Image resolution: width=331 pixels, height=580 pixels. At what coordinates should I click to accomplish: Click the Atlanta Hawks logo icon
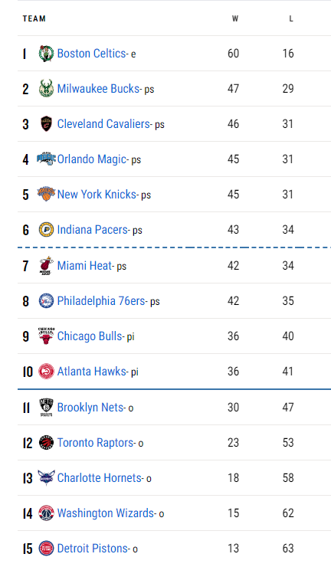pyautogui.click(x=46, y=372)
